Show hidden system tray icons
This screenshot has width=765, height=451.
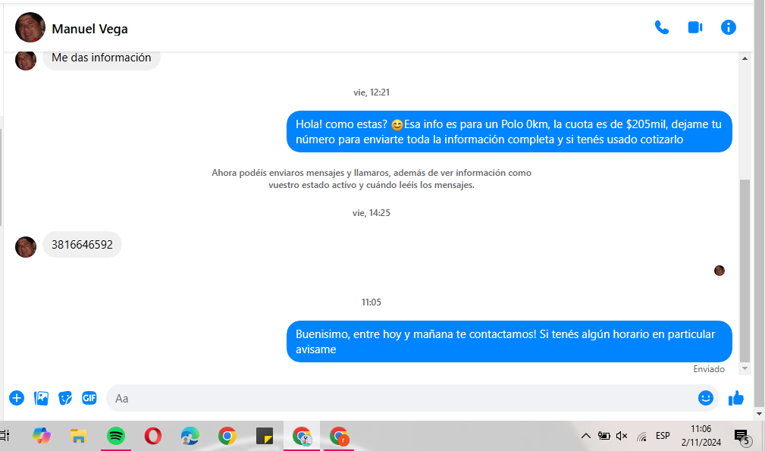(586, 436)
